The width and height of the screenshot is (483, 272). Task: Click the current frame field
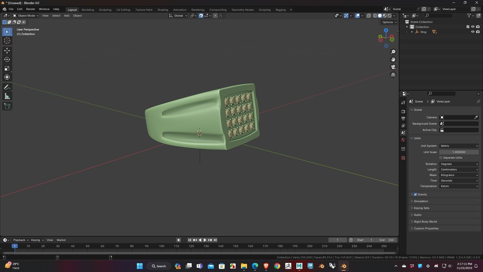coord(338,240)
